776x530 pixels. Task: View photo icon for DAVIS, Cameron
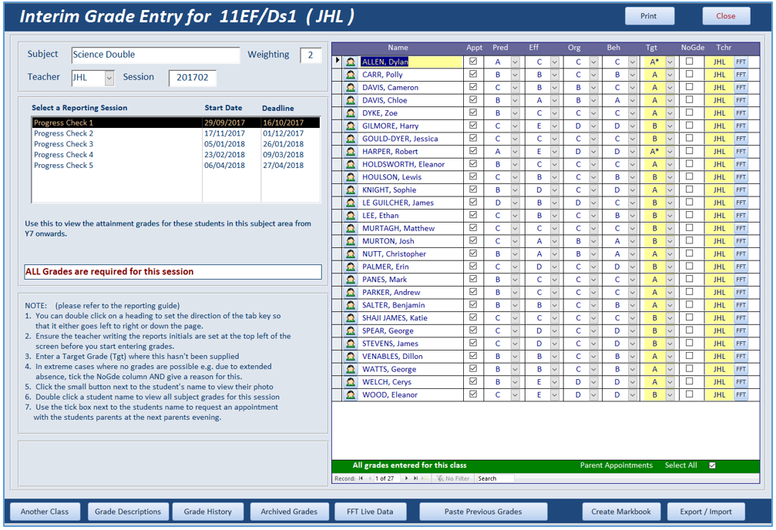[x=351, y=88]
